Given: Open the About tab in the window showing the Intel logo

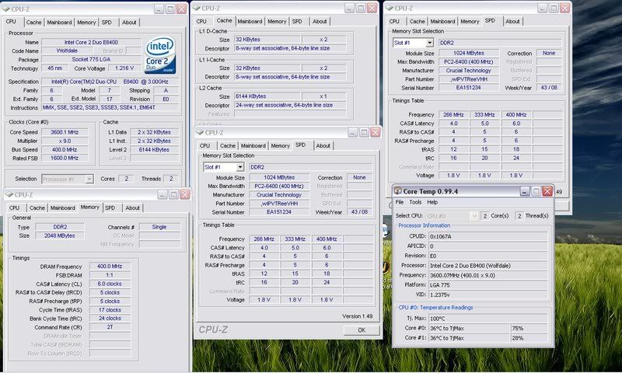Looking at the screenshot, I should click(x=129, y=23).
